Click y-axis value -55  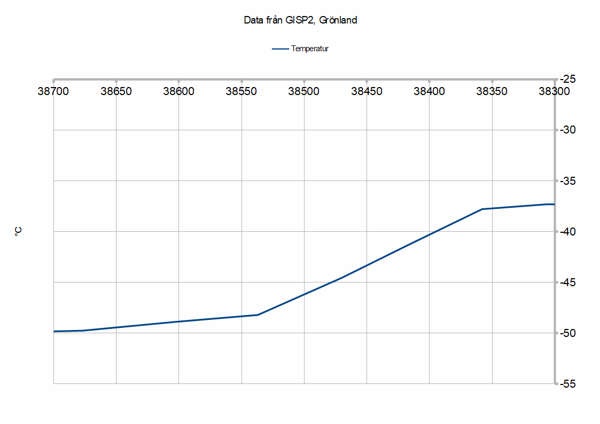click(568, 384)
